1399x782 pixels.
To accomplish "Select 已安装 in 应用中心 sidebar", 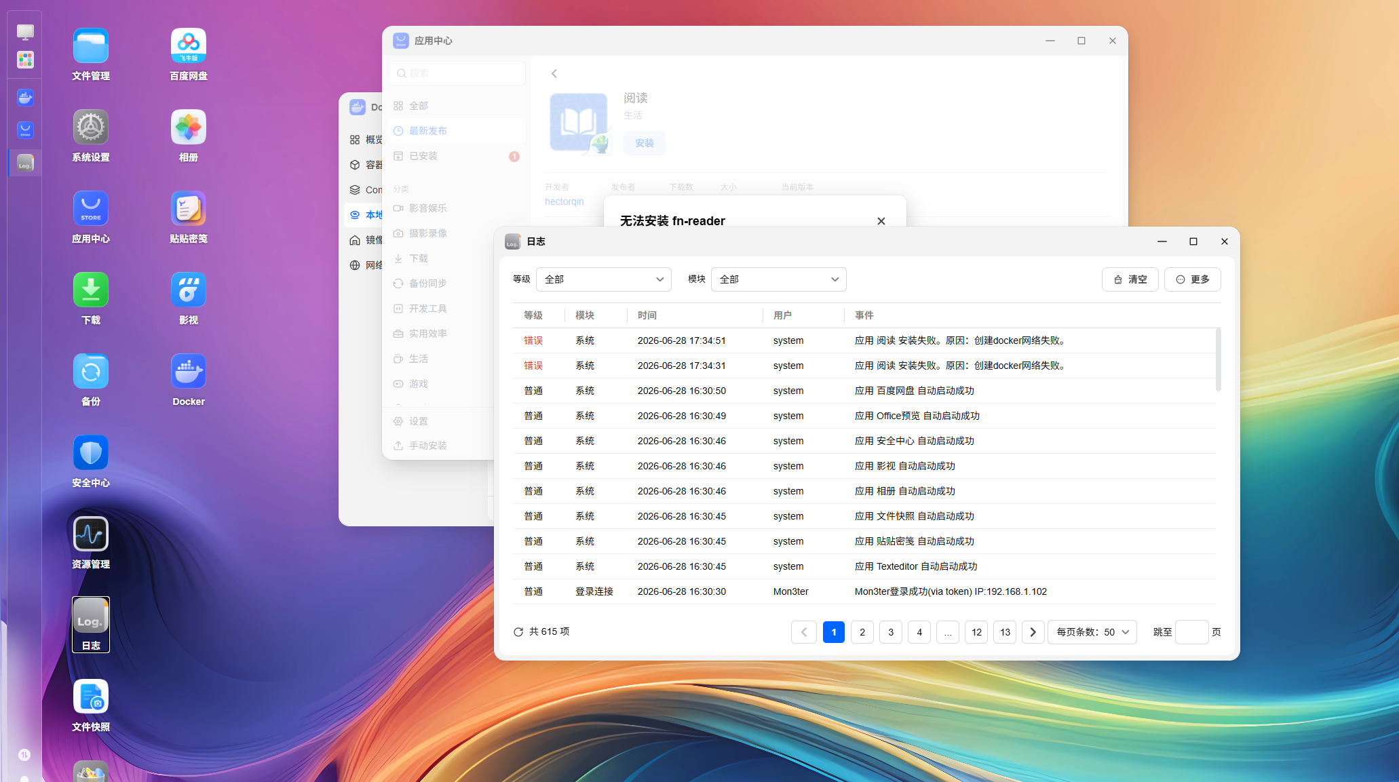I will pyautogui.click(x=456, y=156).
